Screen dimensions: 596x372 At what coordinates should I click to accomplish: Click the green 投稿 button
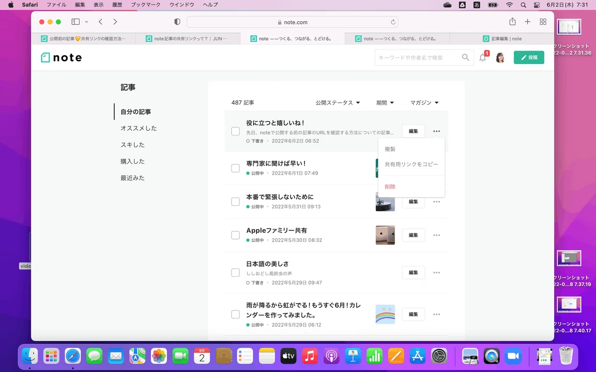[x=529, y=58]
